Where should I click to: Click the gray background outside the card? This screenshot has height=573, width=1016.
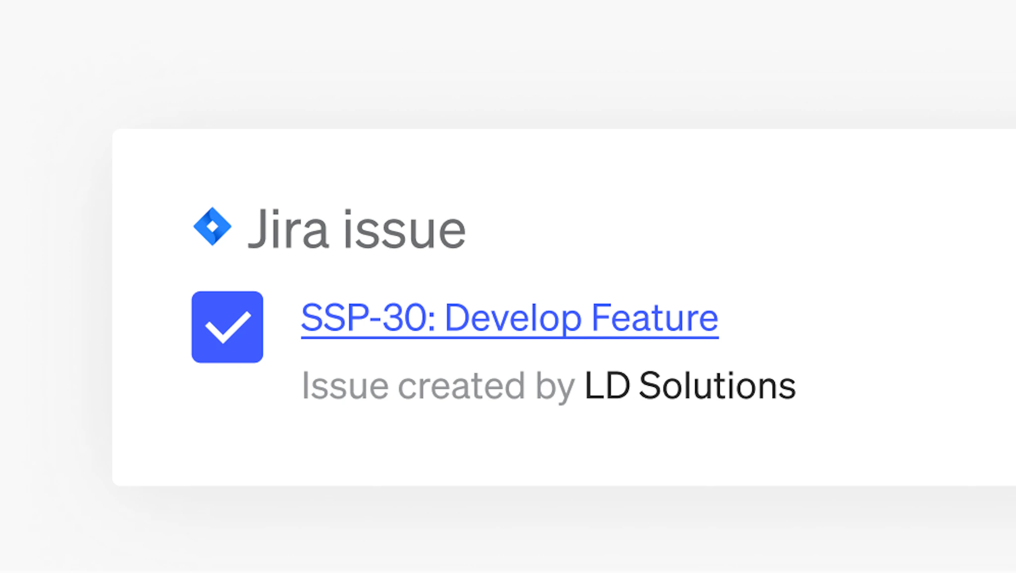tap(496, 60)
